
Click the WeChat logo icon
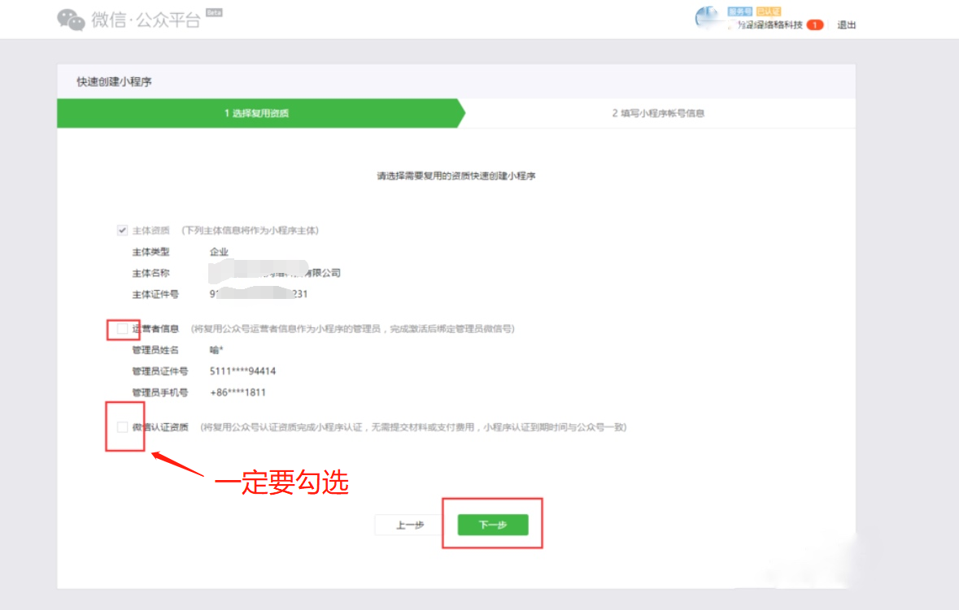72,19
